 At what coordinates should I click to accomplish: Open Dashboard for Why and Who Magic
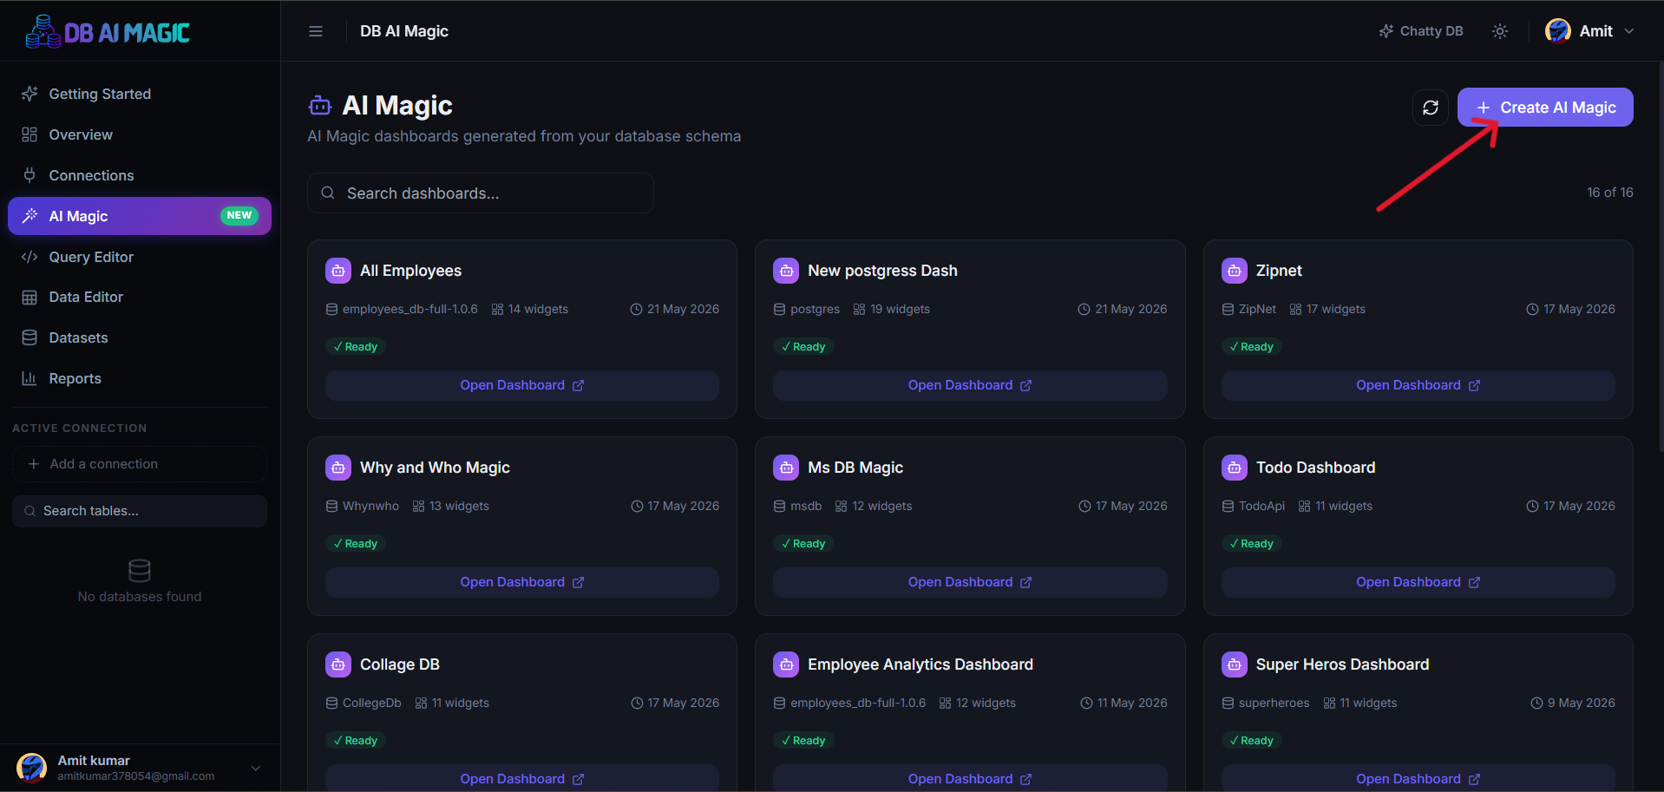(x=522, y=582)
